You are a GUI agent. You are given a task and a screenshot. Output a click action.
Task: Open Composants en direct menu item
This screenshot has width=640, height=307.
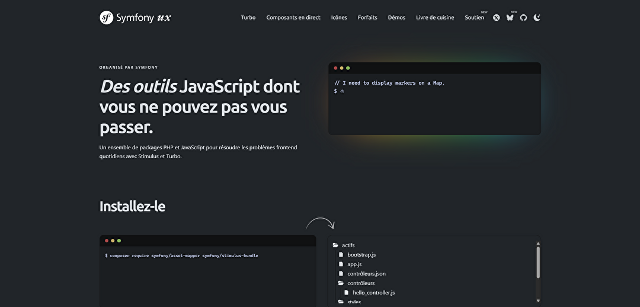pos(293,18)
